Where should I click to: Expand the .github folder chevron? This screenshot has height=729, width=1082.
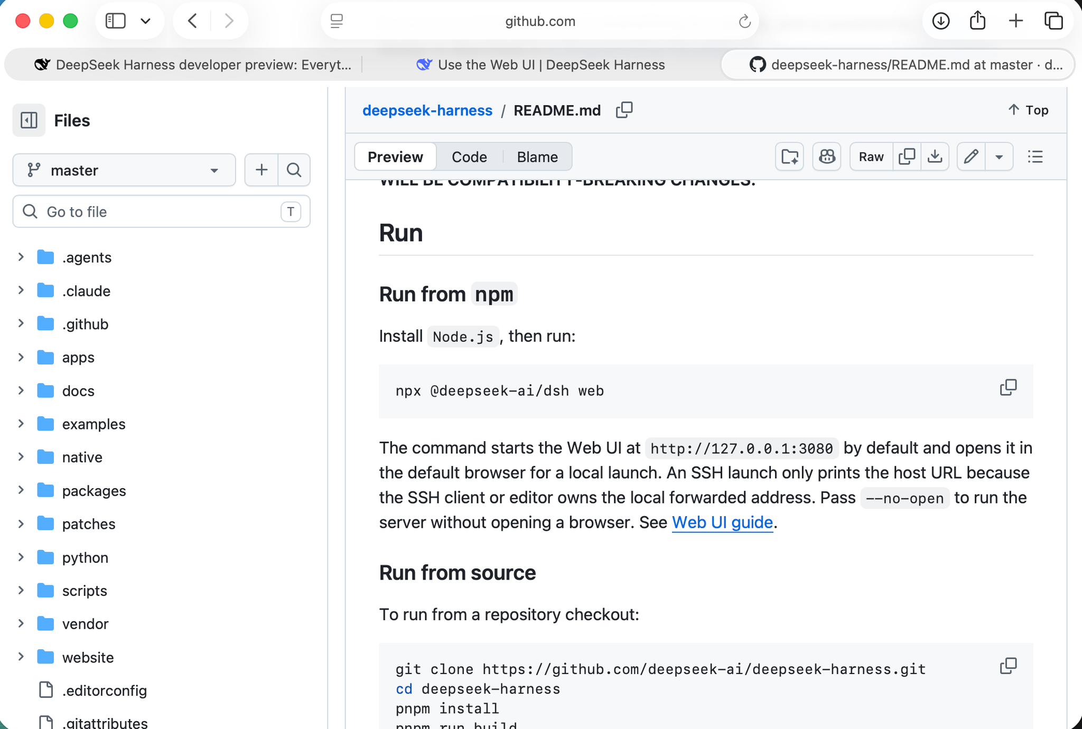[21, 324]
